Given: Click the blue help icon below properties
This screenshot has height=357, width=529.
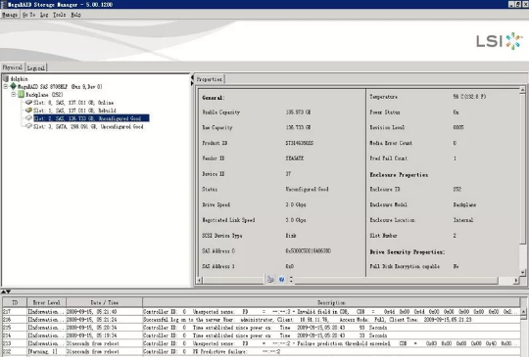Looking at the screenshot, I should [282, 279].
